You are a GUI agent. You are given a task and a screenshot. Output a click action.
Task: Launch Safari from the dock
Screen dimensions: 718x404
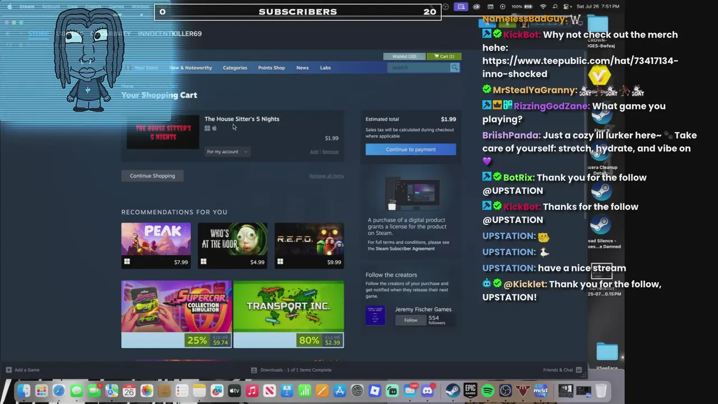(59, 391)
